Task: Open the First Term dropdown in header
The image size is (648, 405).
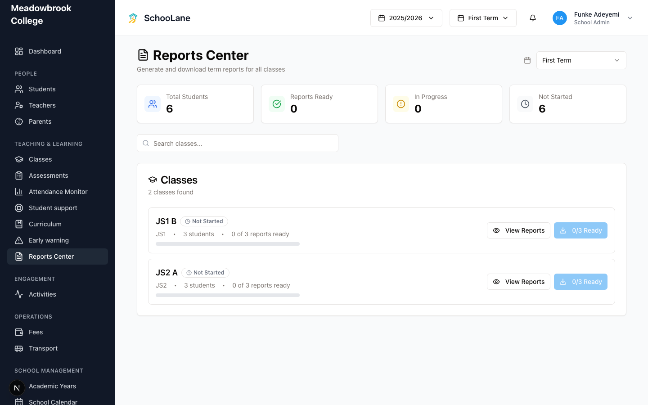Action: pos(483,18)
